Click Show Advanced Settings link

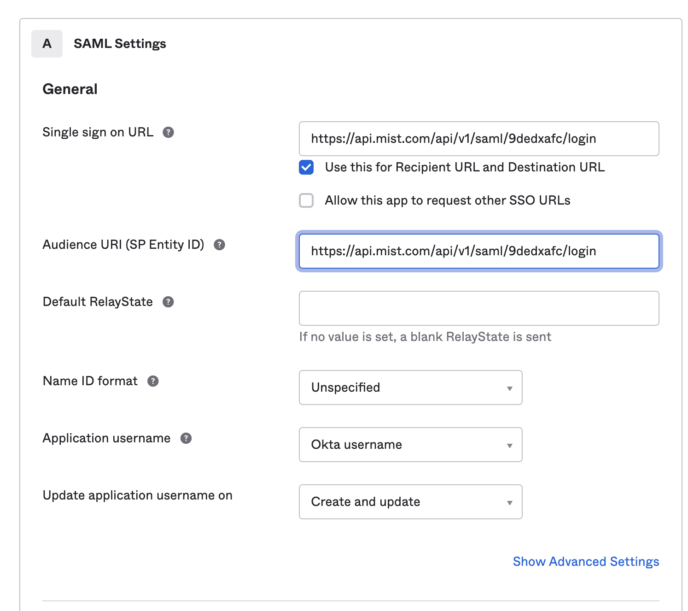click(586, 561)
